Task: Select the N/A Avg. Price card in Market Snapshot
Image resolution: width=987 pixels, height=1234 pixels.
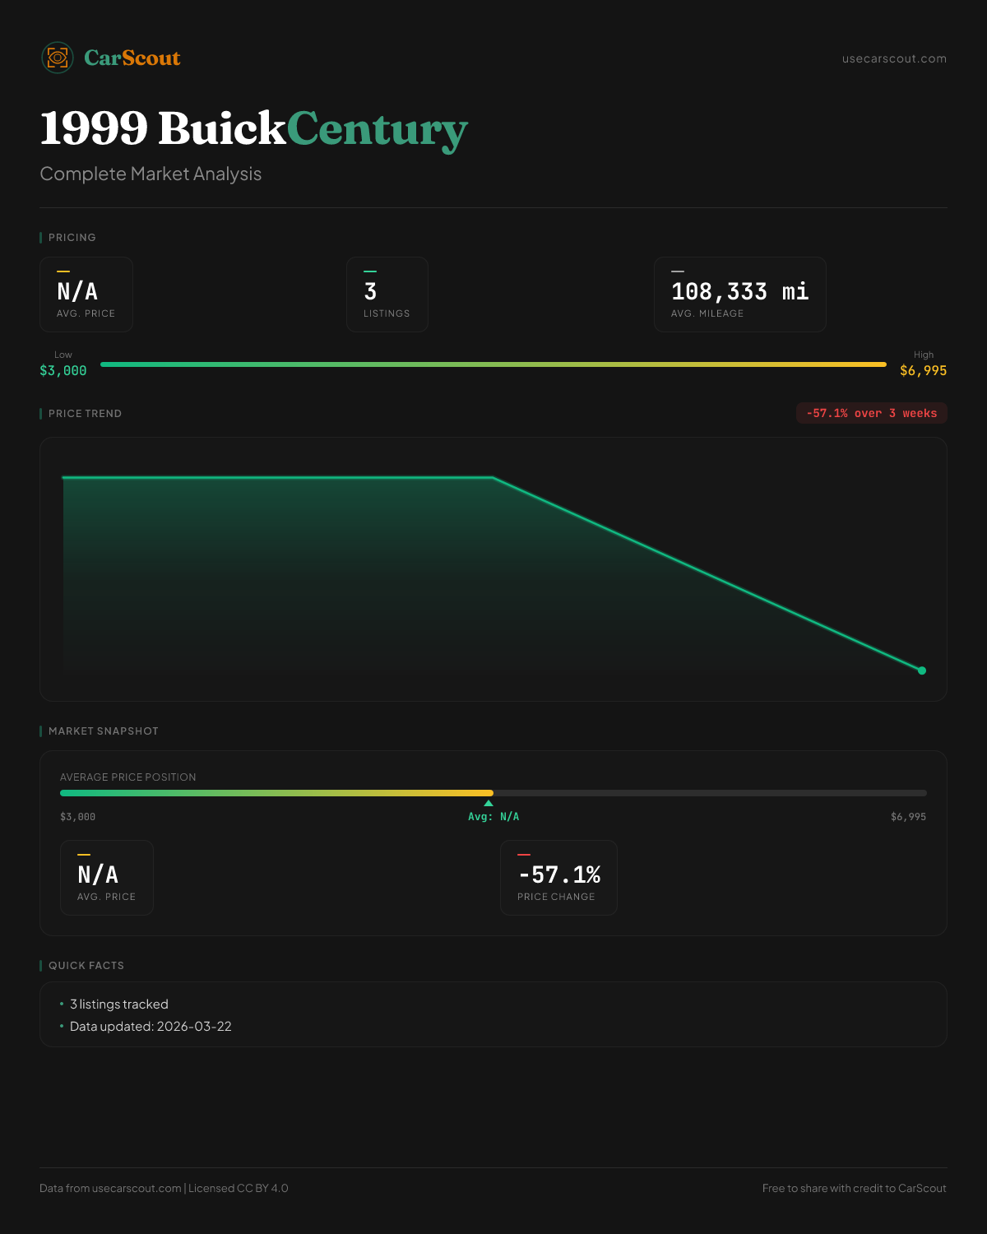Action: tap(107, 878)
